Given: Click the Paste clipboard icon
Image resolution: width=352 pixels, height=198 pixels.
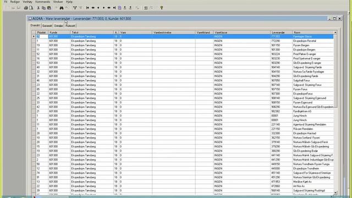Looking at the screenshot, I should tap(49, 8).
